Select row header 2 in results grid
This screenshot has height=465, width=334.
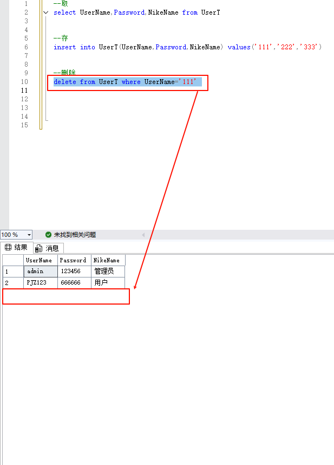click(13, 282)
